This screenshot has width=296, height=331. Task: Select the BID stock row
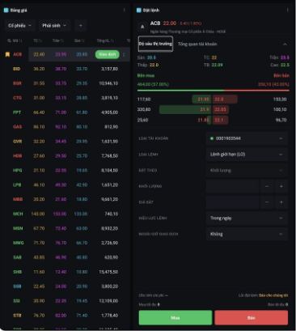pos(66,69)
